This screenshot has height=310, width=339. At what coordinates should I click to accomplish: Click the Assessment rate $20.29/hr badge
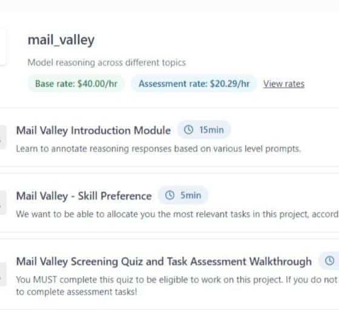tap(194, 84)
